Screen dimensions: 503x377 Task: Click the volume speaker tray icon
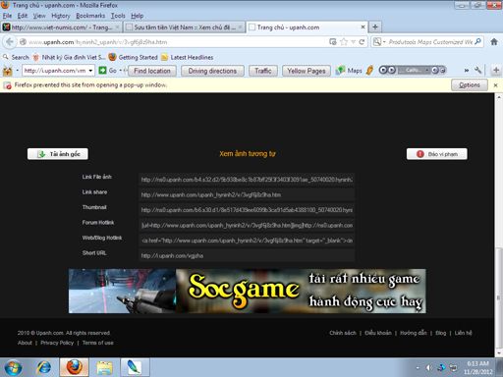tap(428, 368)
